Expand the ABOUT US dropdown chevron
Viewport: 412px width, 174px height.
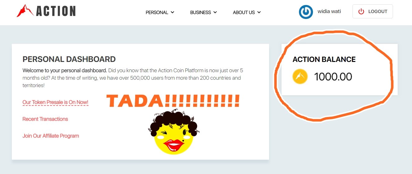pos(259,12)
